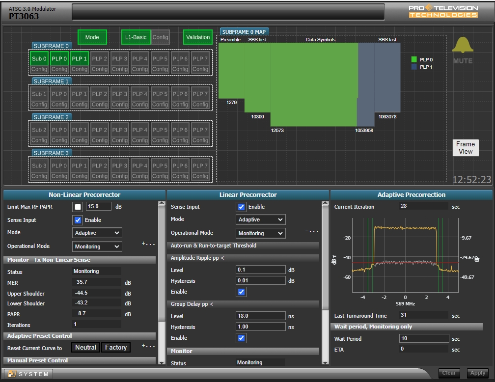Open the L1-Basic tab

coord(136,37)
